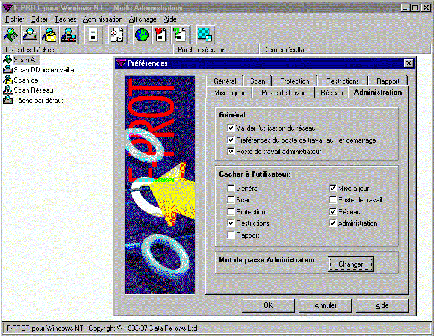
Task: Click Changer to change administrator password
Action: click(x=351, y=264)
